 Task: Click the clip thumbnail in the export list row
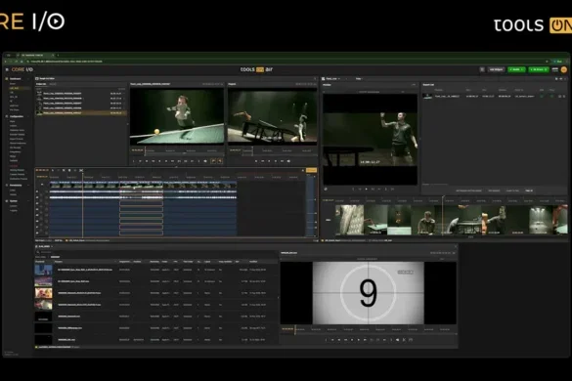(427, 97)
